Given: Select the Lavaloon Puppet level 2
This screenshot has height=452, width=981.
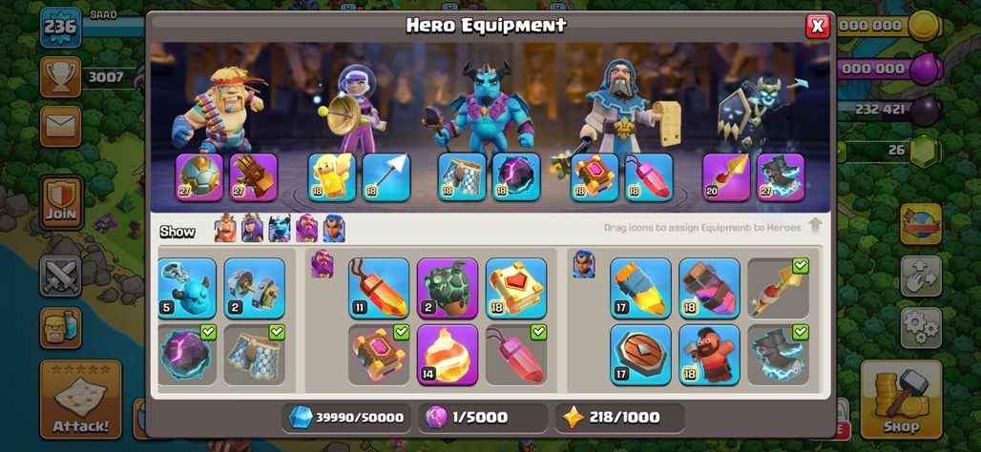Looking at the screenshot, I should (x=448, y=288).
